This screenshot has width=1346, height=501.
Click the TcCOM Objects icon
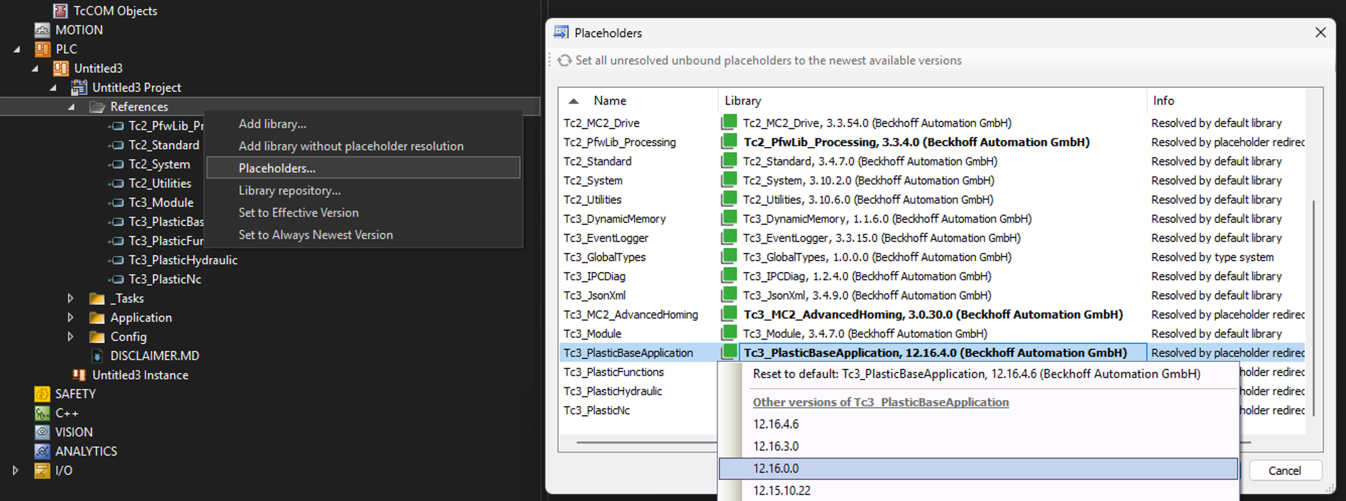point(61,10)
